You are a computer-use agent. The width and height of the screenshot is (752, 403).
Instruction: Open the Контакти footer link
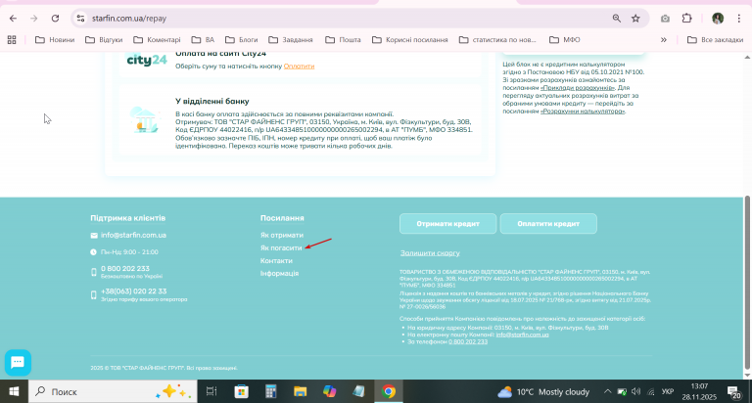click(x=276, y=261)
